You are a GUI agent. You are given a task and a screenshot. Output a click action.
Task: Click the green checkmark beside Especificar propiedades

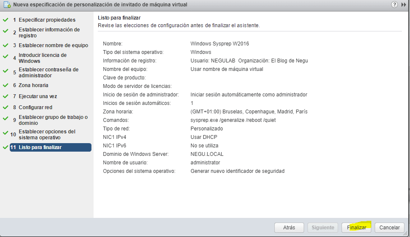6,20
